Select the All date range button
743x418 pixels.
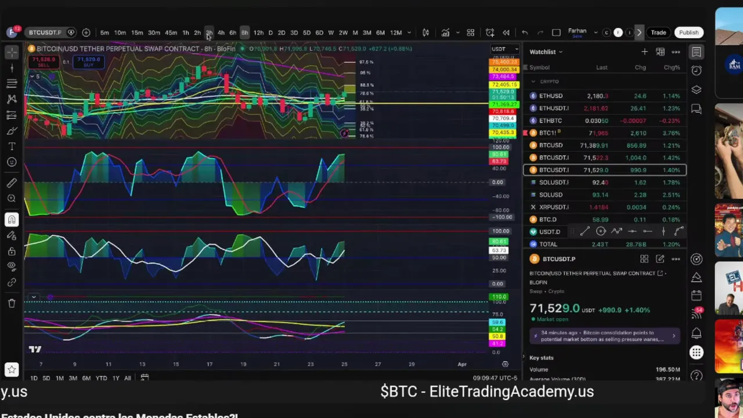click(128, 379)
